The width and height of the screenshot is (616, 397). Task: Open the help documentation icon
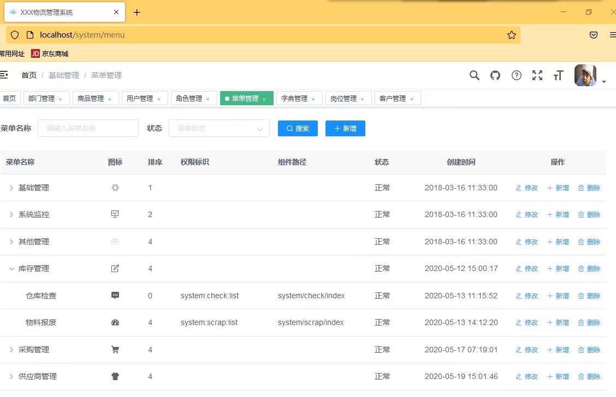(517, 75)
